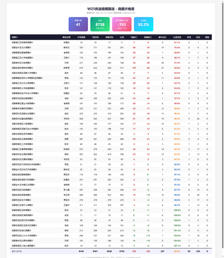Click the "成都新都区西南石油大学商圈片" row name
The image size is (224, 258).
[25, 129]
